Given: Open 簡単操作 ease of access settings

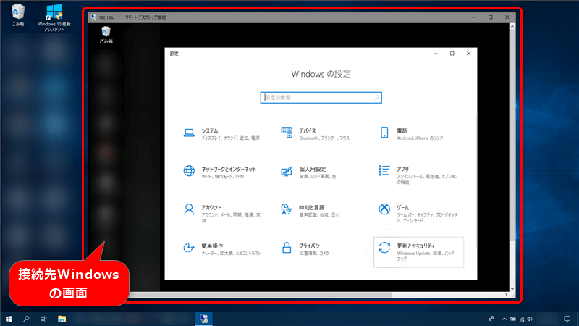Looking at the screenshot, I should tap(211, 248).
